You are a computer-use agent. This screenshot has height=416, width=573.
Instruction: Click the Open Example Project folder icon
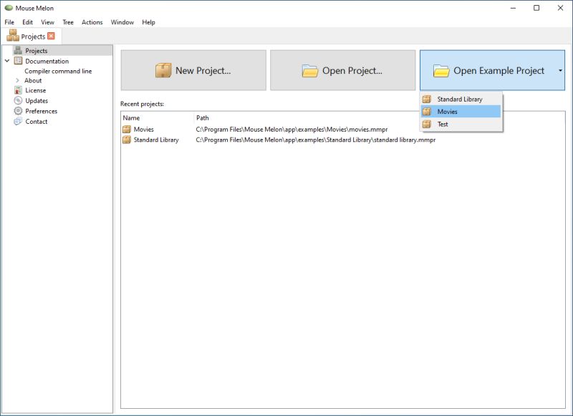[441, 70]
